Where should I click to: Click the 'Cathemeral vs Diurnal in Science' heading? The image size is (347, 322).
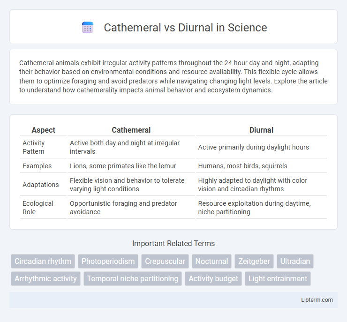(185, 28)
